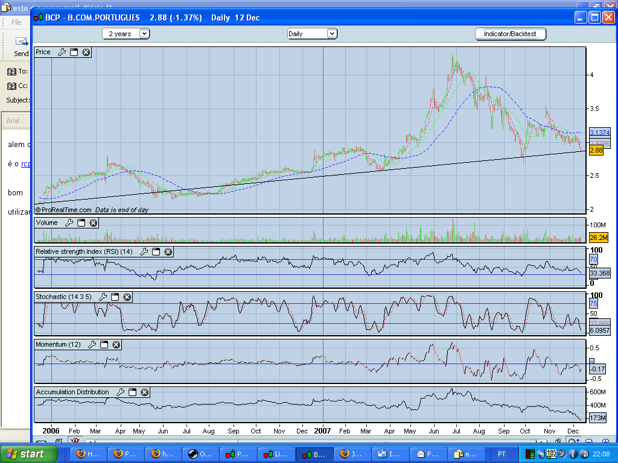Viewport: 618px width, 463px height.
Task: Click the 6.0957 Stochastic value label
Action: coord(600,330)
